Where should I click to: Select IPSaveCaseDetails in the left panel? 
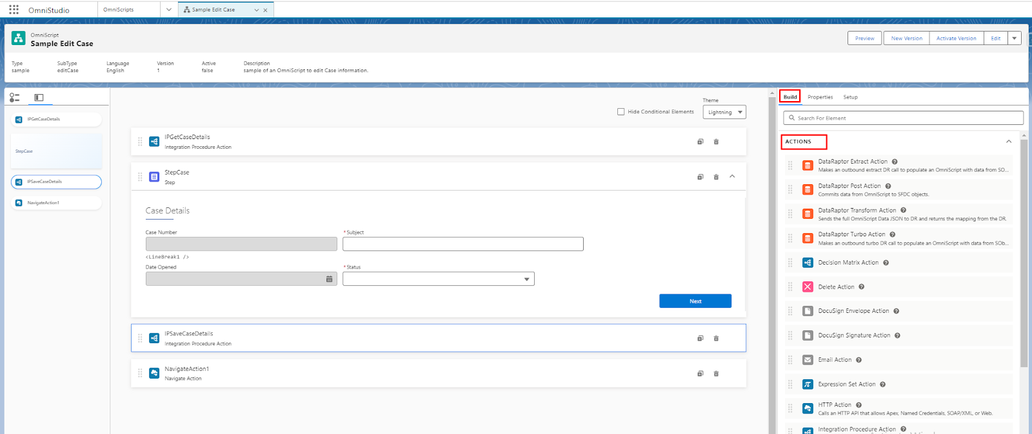click(56, 182)
